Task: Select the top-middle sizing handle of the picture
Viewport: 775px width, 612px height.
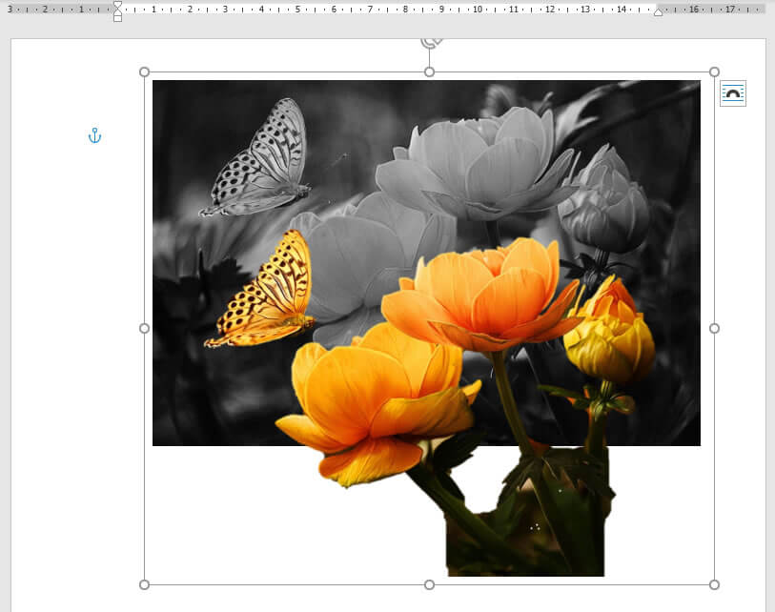Action: click(x=429, y=72)
